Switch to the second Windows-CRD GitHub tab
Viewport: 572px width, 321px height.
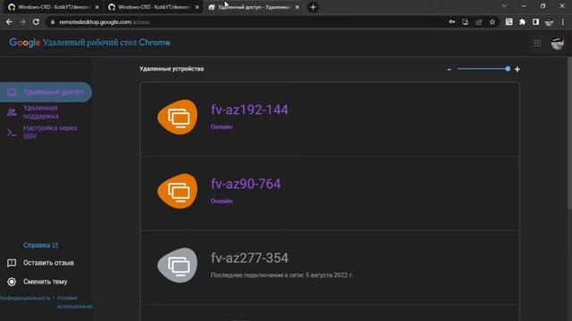[x=153, y=7]
